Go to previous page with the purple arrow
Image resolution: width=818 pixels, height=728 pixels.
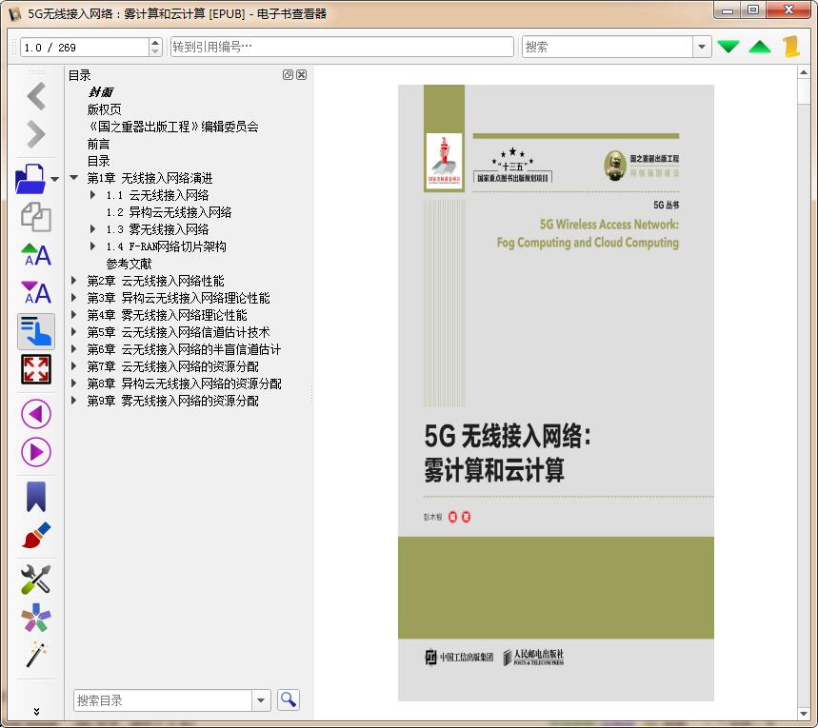(x=36, y=414)
